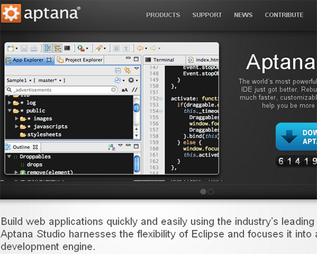Toggle block selection mode icon
This screenshot has height=254, width=317.
coord(117,48)
